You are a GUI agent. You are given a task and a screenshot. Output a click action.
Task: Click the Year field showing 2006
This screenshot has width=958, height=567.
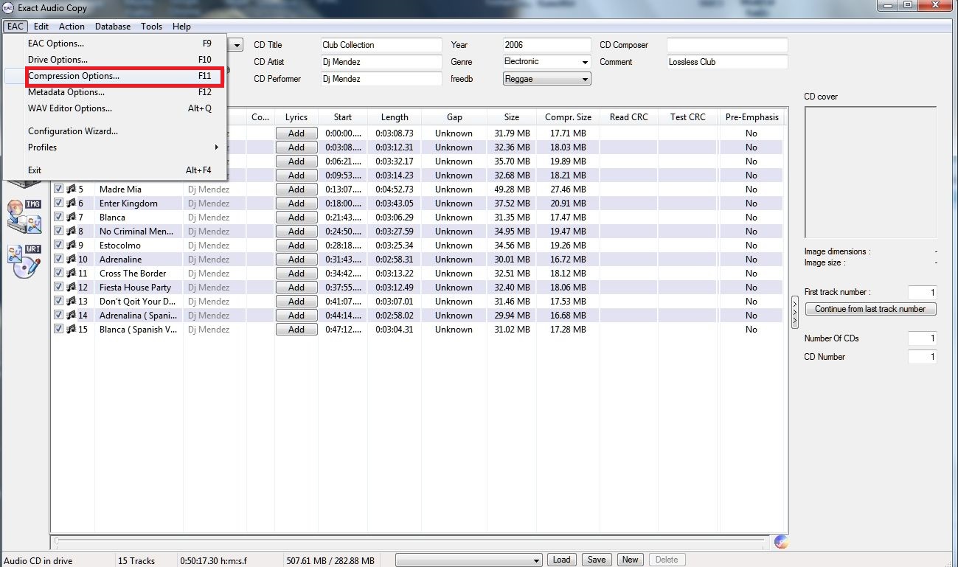[547, 45]
